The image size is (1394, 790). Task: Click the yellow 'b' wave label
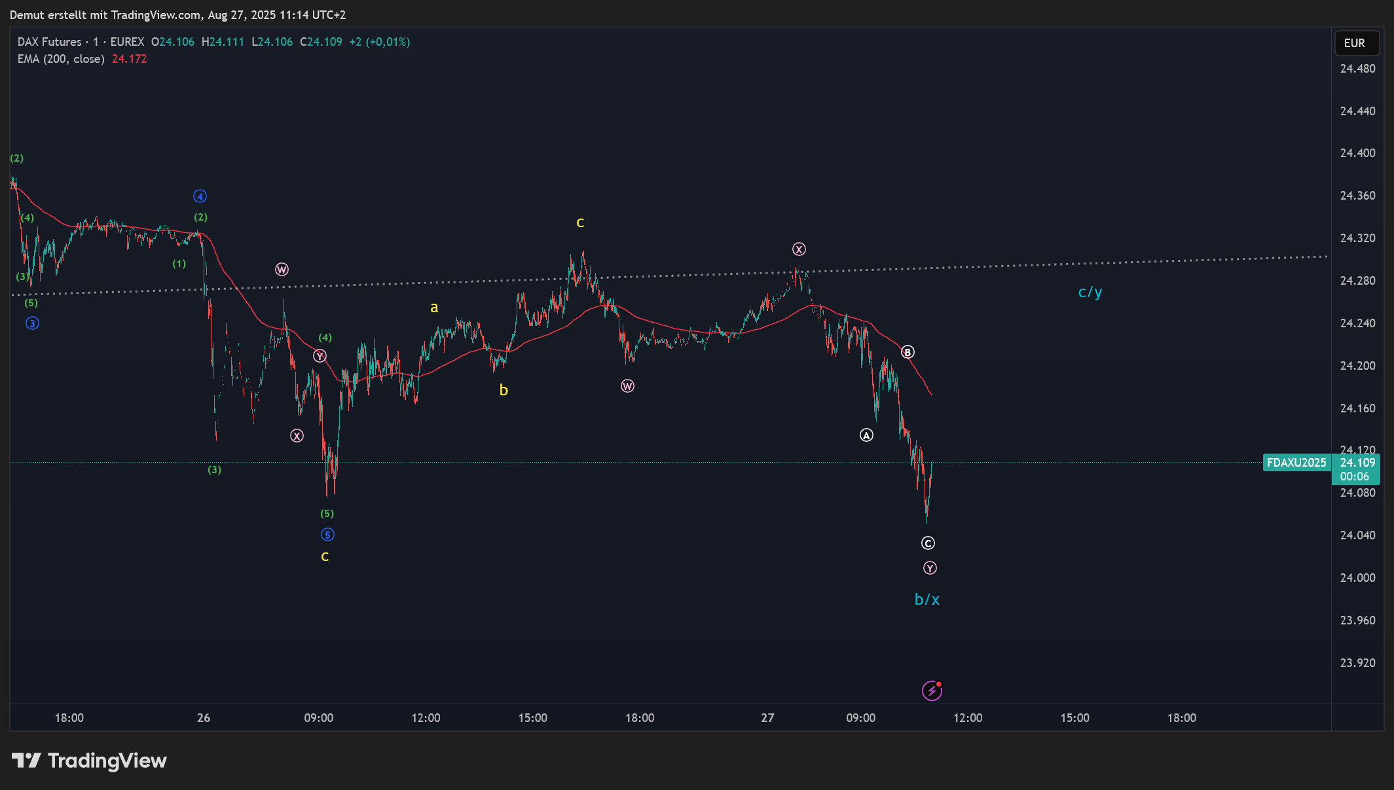[504, 390]
